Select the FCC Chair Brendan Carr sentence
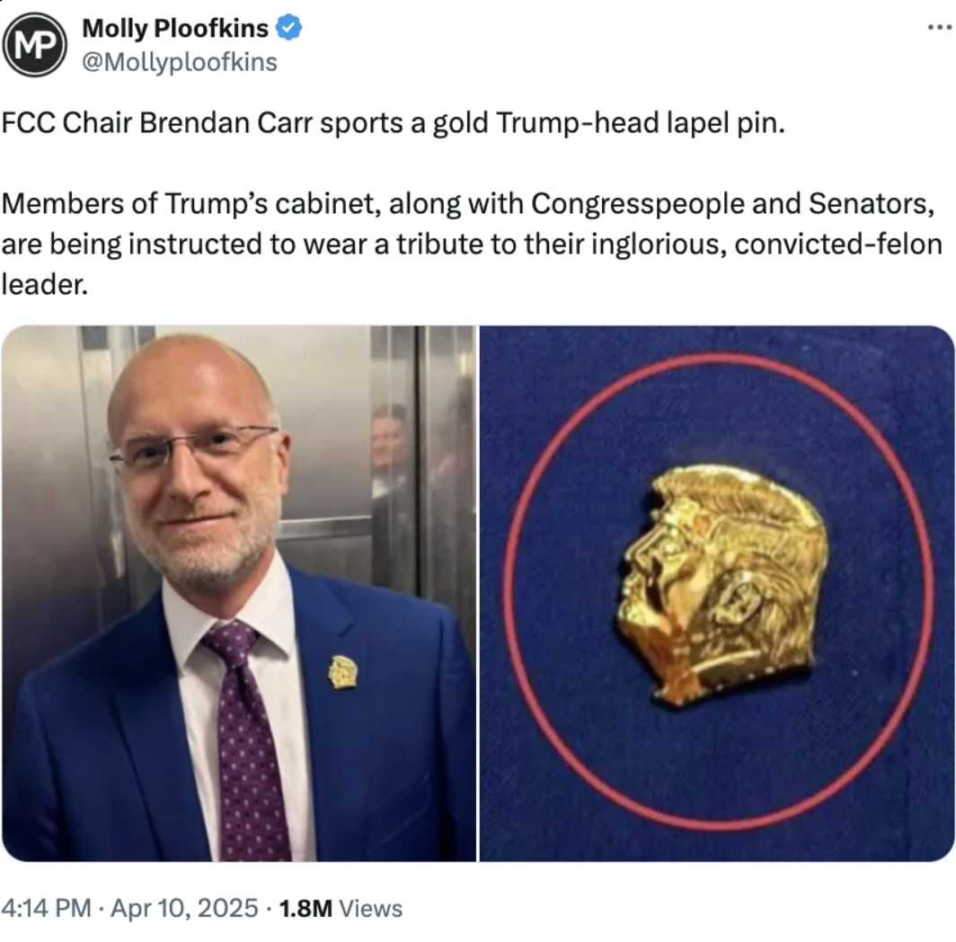 tap(394, 123)
